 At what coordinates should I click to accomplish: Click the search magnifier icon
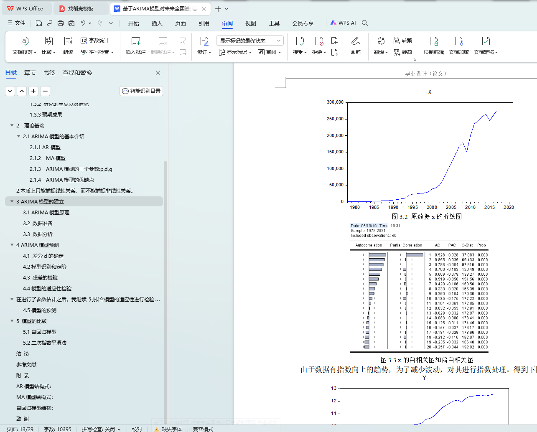(365, 23)
